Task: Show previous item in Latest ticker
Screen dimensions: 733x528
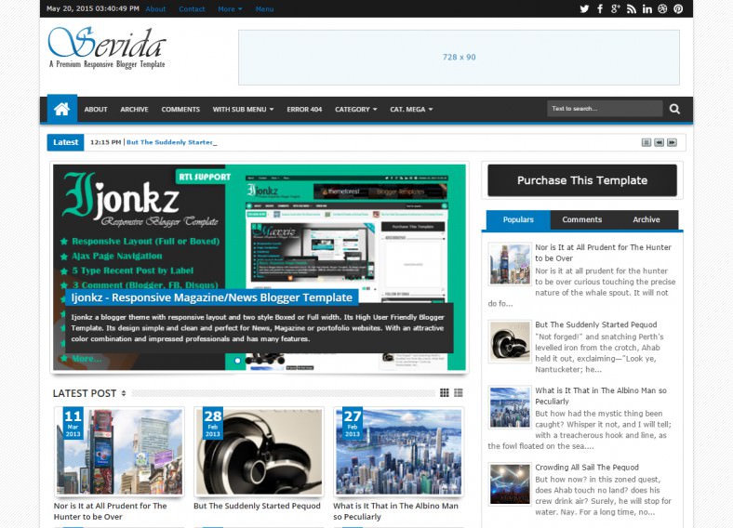Action: [x=660, y=142]
